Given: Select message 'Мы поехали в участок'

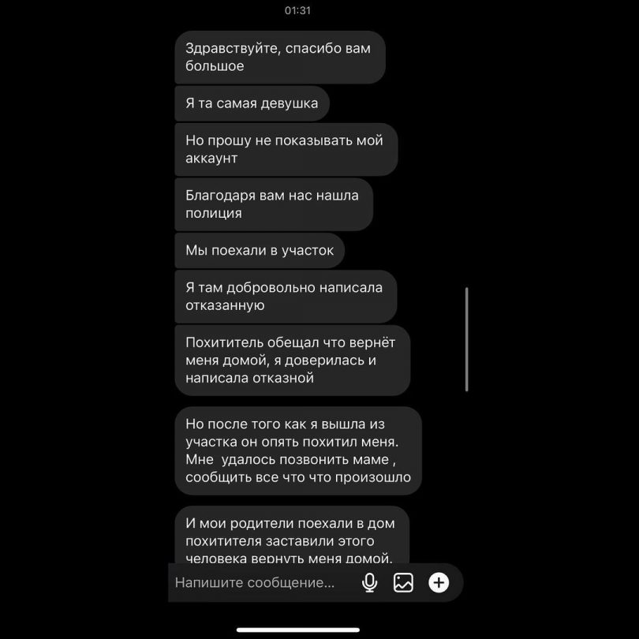Looking at the screenshot, I should (x=260, y=250).
